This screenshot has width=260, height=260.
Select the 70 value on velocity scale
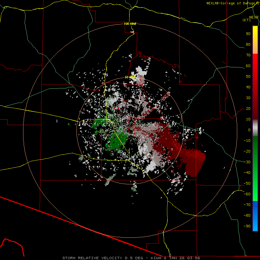coord(248,55)
